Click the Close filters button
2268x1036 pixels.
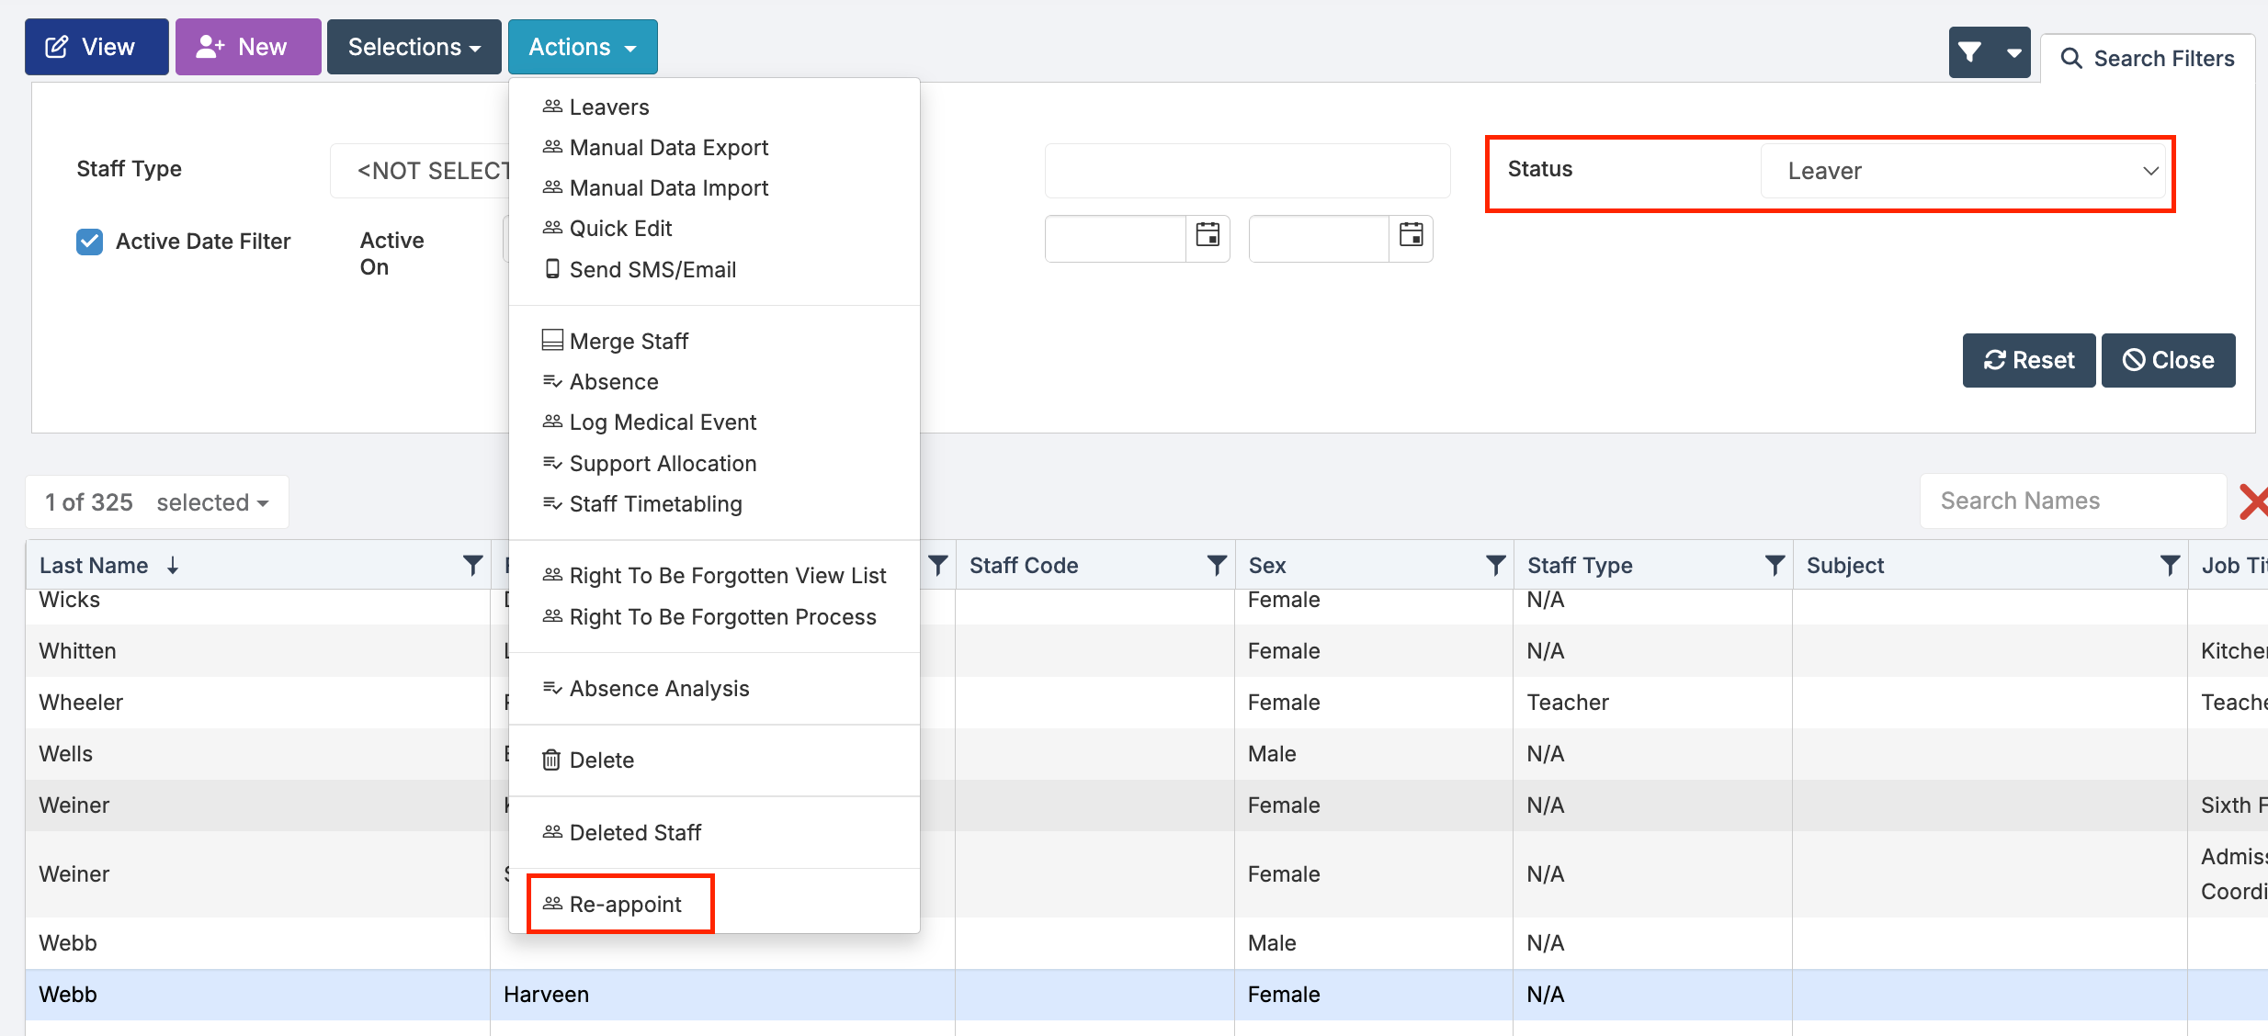tap(2169, 360)
